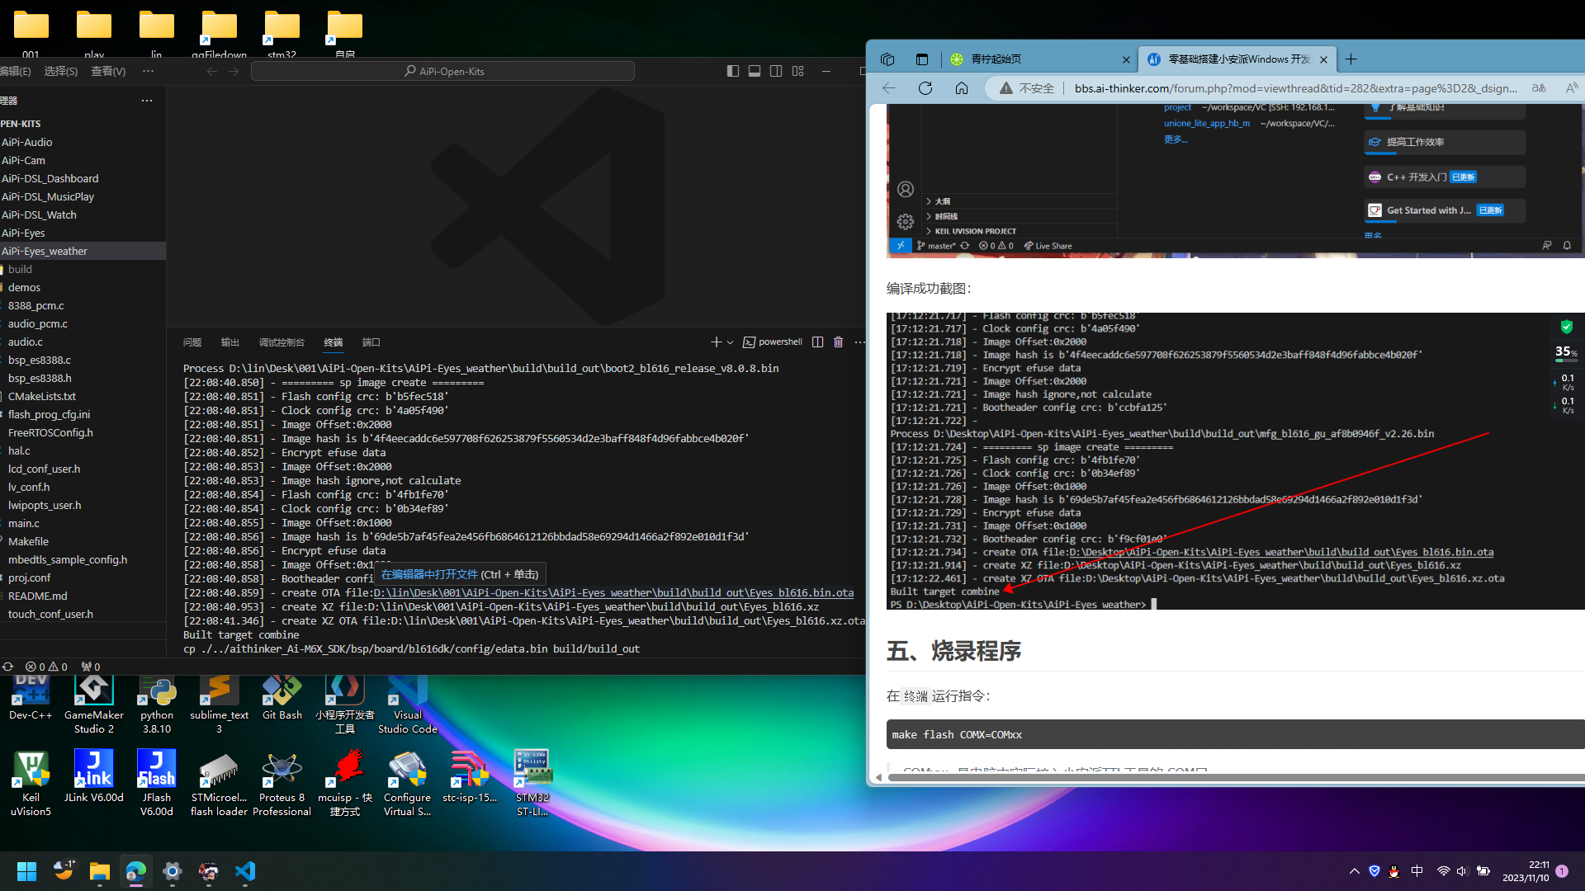Screen dimensions: 1585x891
Task: Split the terminal icon
Action: [817, 342]
